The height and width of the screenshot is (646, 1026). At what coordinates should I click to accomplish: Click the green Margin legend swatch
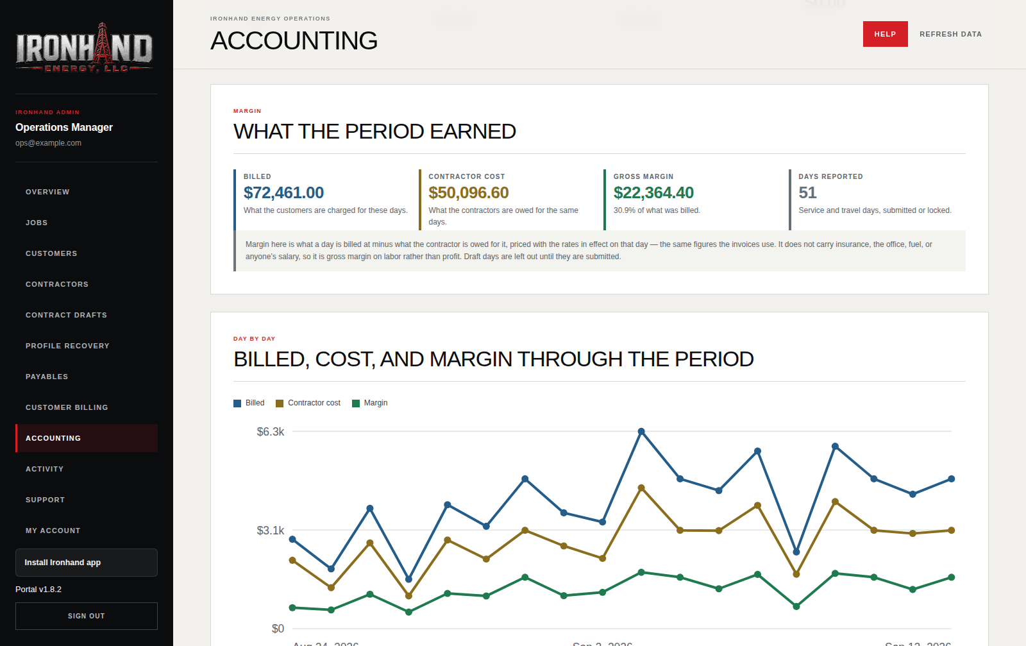(x=356, y=404)
